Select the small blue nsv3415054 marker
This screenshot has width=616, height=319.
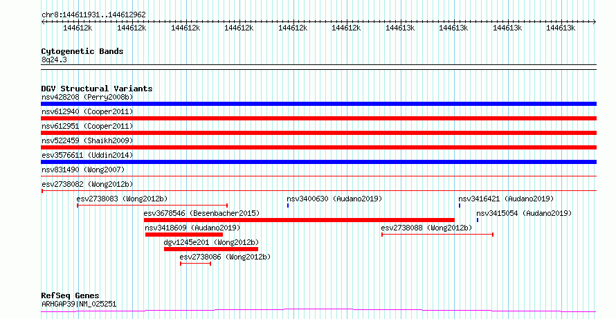478,220
